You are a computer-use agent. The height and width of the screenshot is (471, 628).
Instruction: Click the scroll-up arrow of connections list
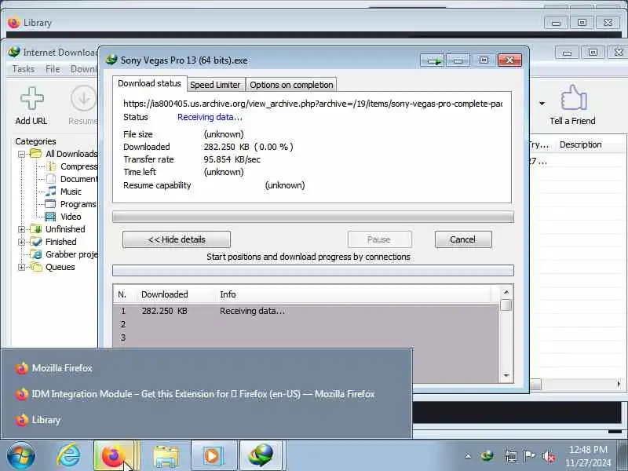click(506, 292)
